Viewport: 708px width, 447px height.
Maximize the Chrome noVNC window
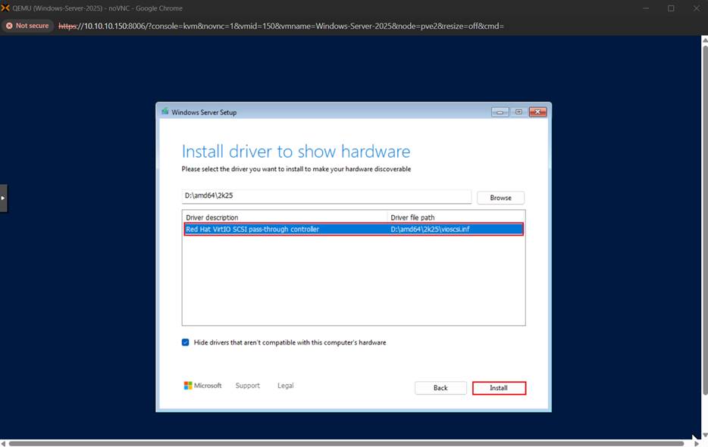tap(671, 8)
